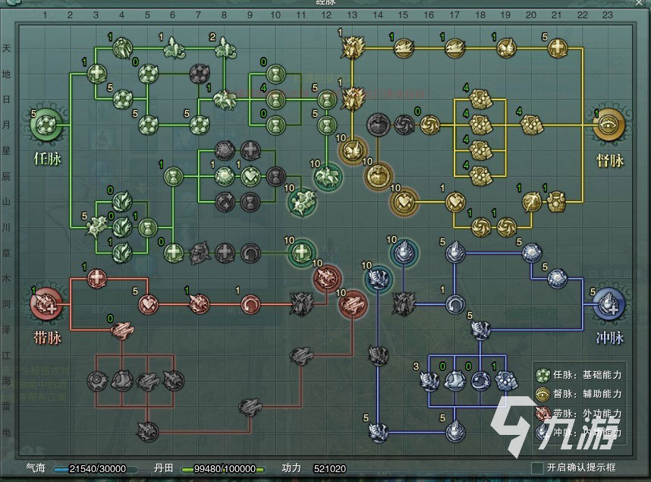Click the 丹田 progress bar 99480/100000
The width and height of the screenshot is (651, 482).
coord(223,468)
